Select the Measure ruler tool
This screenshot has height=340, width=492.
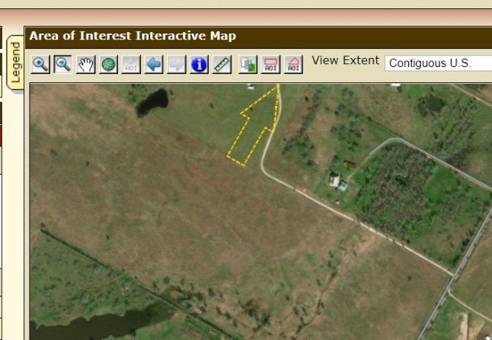pos(222,65)
